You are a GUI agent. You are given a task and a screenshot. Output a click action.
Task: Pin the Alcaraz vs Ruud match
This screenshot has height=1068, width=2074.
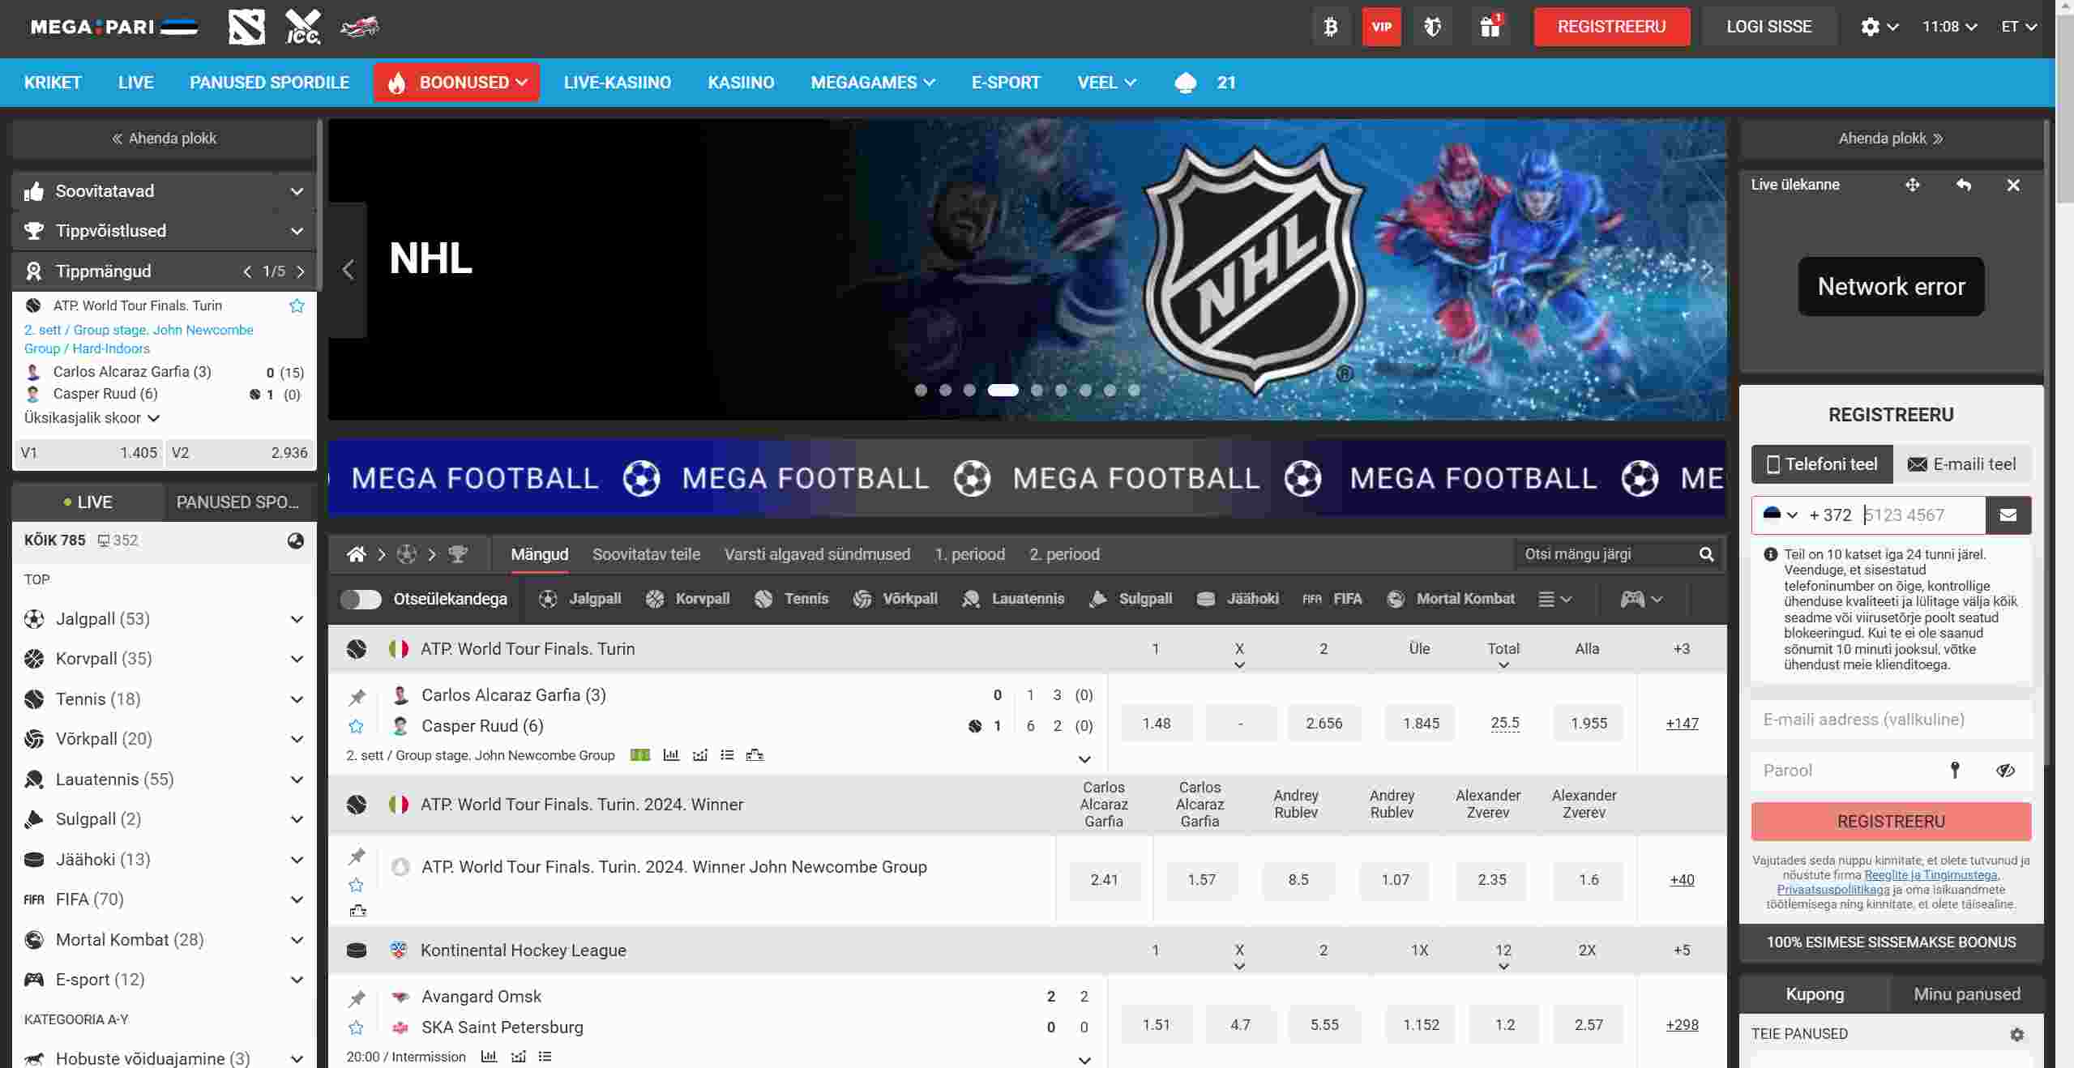pyautogui.click(x=357, y=696)
